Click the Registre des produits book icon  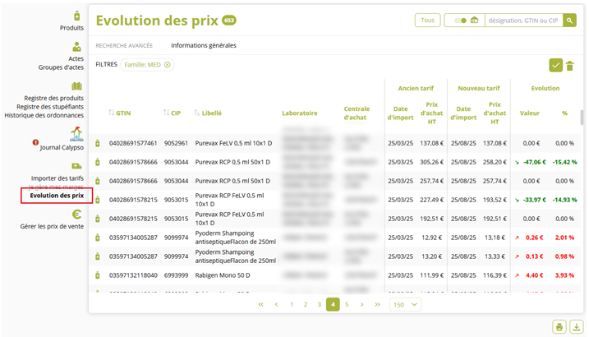[76, 86]
